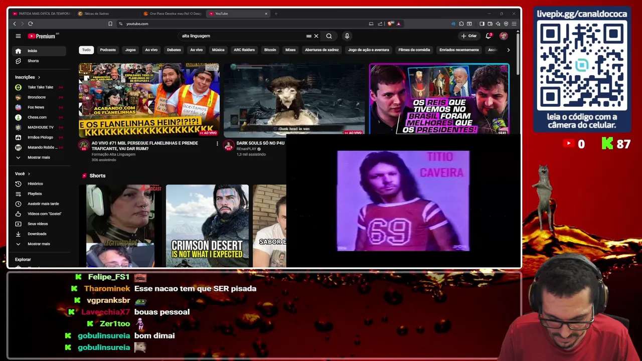Reload the page in browser
Screen dimensions: 642x361
pyautogui.click(x=31, y=24)
